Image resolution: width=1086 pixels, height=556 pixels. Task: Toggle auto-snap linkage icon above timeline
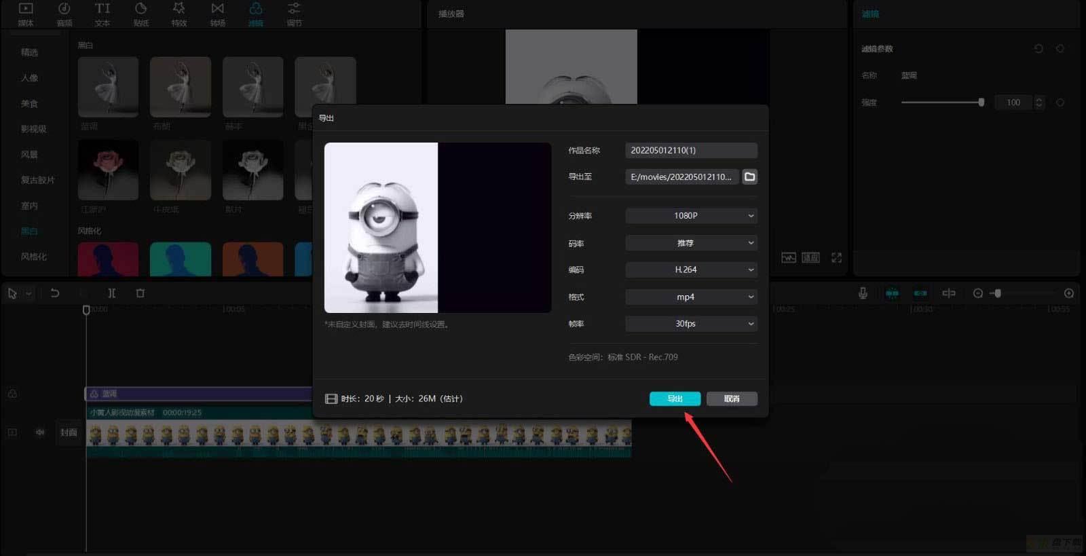tap(920, 293)
